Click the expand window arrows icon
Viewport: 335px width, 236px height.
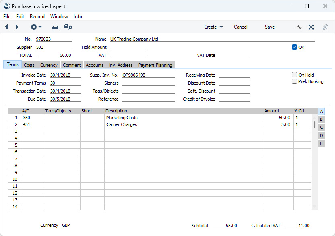click(x=311, y=27)
